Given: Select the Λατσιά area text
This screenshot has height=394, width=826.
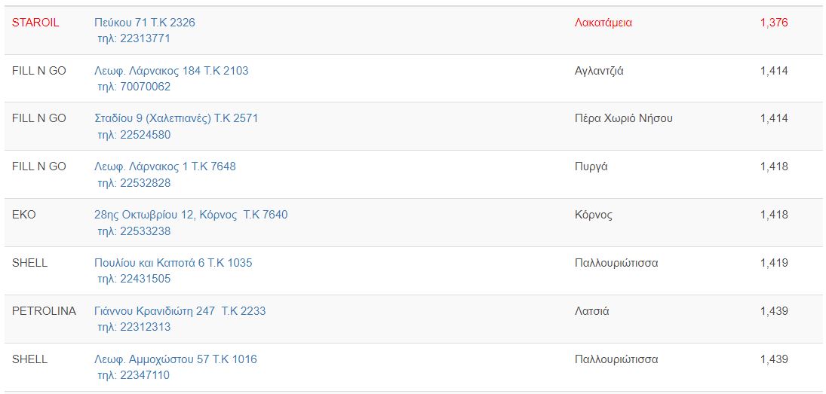Looking at the screenshot, I should 591,311.
